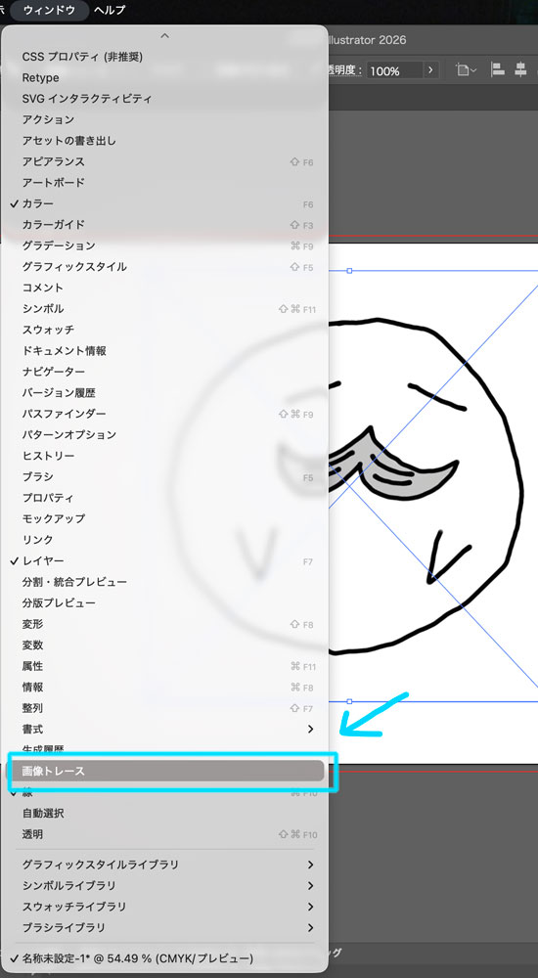
Task: Open the 変形 panel
Action: (x=164, y=624)
